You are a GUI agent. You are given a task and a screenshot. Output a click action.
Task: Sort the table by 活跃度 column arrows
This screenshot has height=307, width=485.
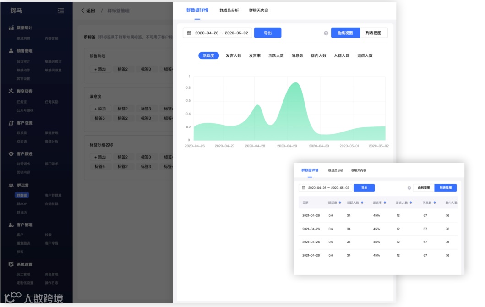[x=340, y=203]
